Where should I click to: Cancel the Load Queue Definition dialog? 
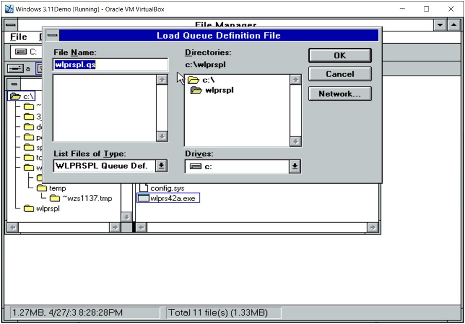click(x=340, y=74)
